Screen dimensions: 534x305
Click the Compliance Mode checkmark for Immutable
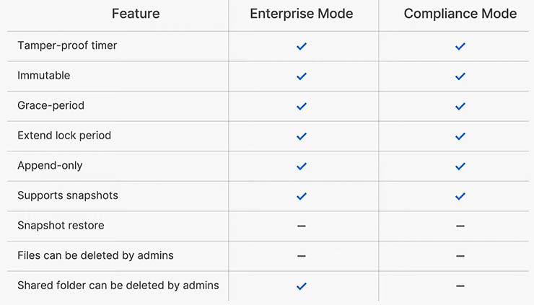coord(460,76)
